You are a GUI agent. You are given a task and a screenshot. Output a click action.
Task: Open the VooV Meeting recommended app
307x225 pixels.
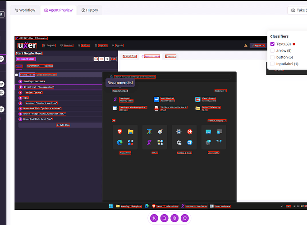pos(165,99)
